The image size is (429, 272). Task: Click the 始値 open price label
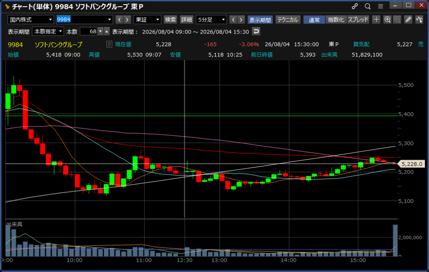(x=13, y=55)
